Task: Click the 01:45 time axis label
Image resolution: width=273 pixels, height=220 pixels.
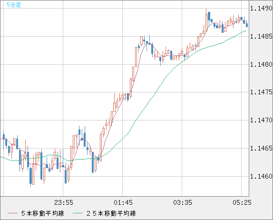Action: (123, 202)
